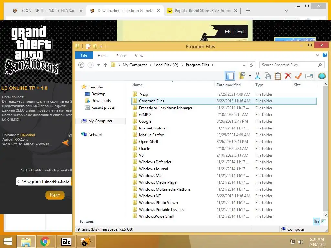Open recent locations dropdown arrow
Viewport: 331px width, 248px height.
[98, 65]
